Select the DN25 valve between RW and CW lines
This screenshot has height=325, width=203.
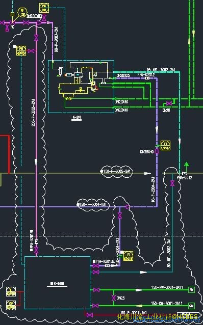(113, 298)
